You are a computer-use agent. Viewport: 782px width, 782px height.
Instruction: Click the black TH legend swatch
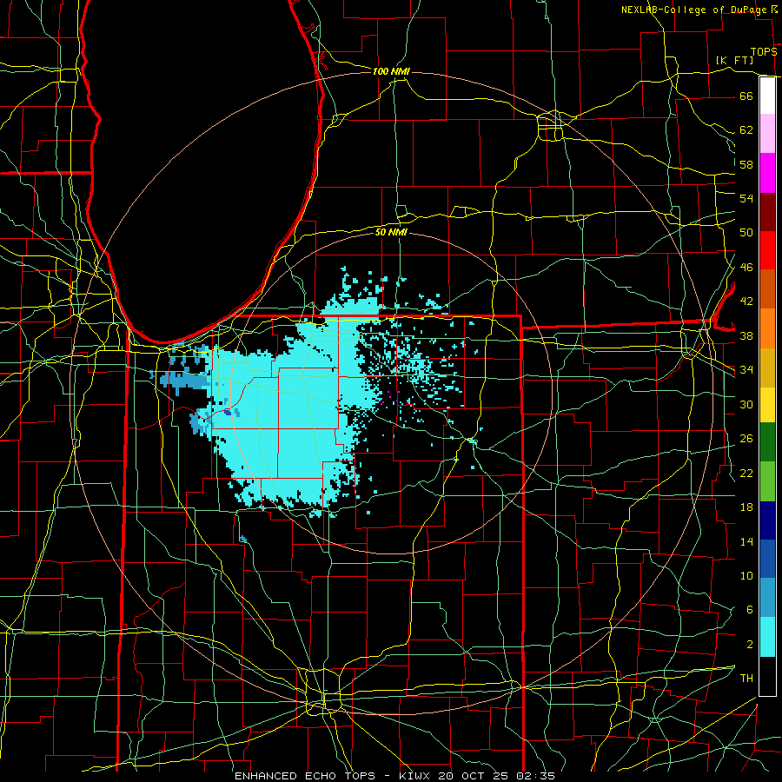tap(767, 676)
